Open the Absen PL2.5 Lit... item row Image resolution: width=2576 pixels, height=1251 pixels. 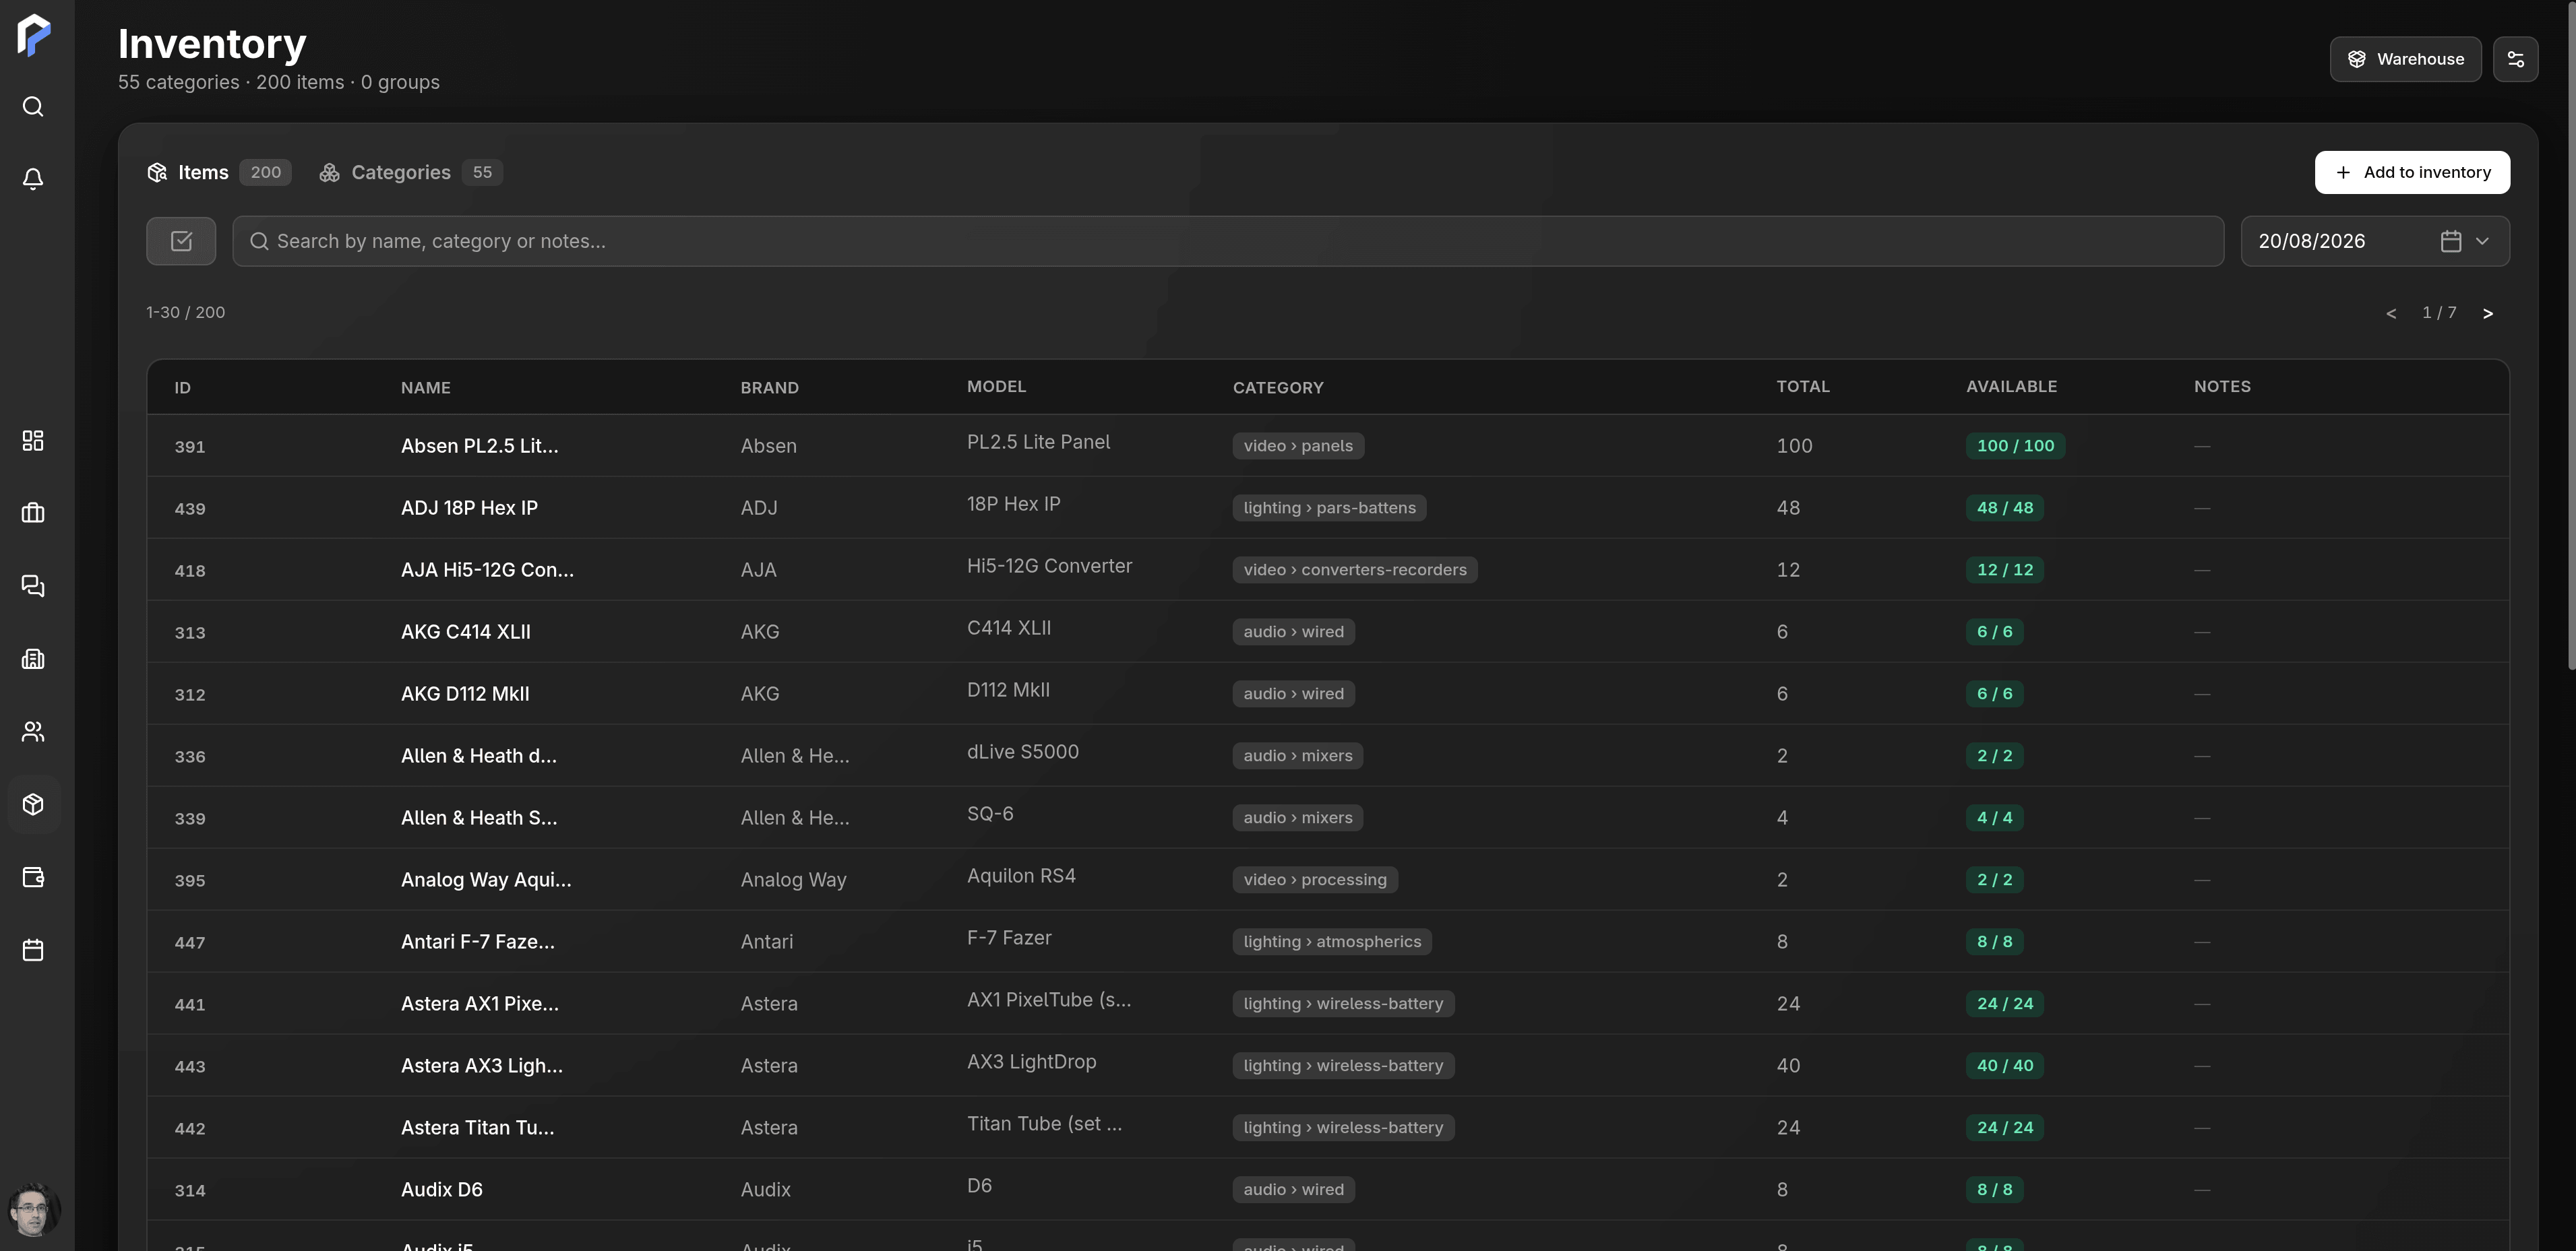[1328, 446]
